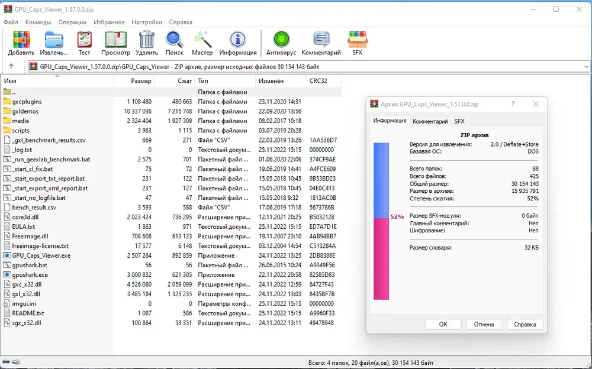Click the drive icon in status bar
Image resolution: width=592 pixels, height=369 pixels.
(6, 362)
